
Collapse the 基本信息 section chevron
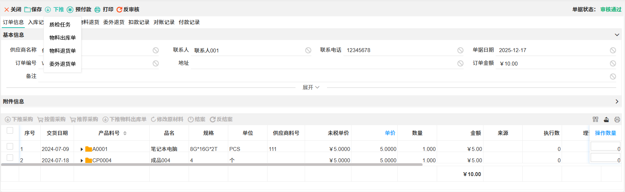tap(617, 35)
